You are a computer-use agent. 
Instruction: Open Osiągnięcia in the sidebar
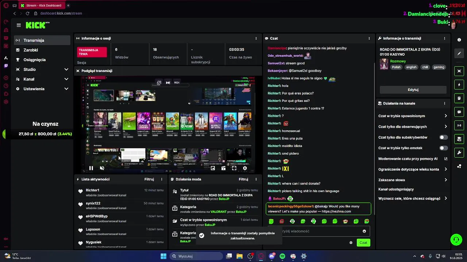click(42, 60)
